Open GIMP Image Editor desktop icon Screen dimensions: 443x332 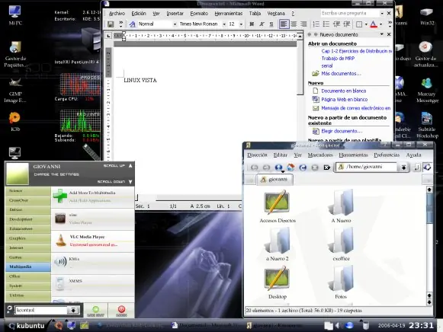15,90
